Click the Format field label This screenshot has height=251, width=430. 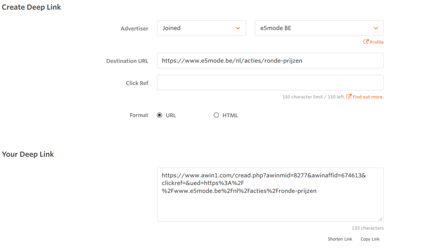click(x=139, y=115)
